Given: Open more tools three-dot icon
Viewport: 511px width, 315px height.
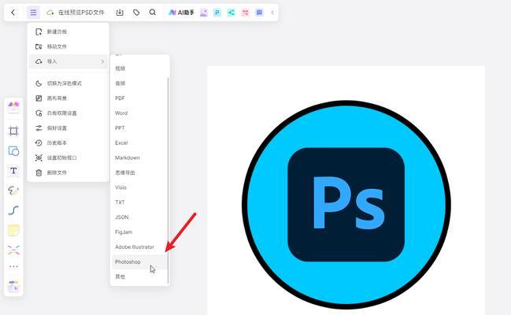Looking at the screenshot, I should coord(13,266).
